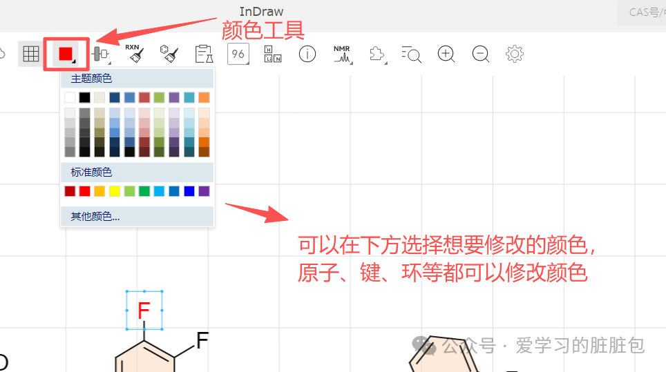The width and height of the screenshot is (666, 372).
Task: Click the zoom out magnifier
Action: click(480, 54)
